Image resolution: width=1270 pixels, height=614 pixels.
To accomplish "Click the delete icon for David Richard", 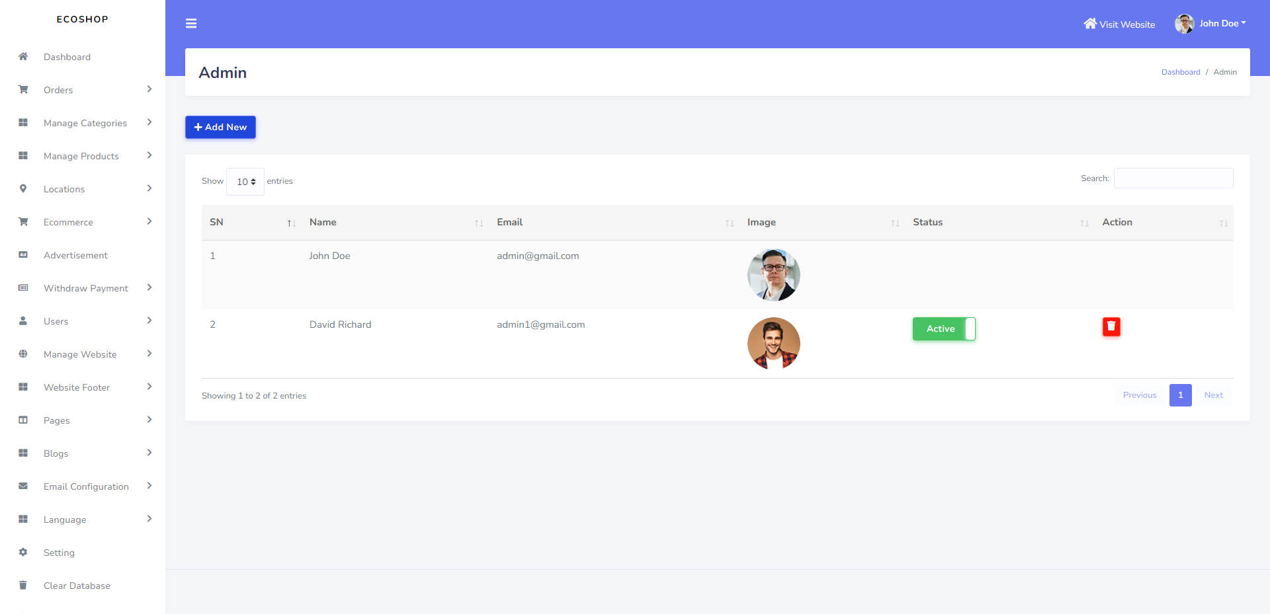I will (1111, 326).
